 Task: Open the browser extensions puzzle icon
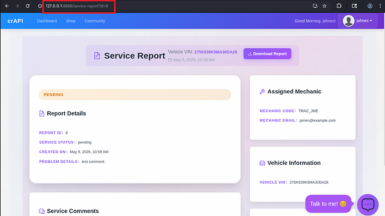click(339, 6)
